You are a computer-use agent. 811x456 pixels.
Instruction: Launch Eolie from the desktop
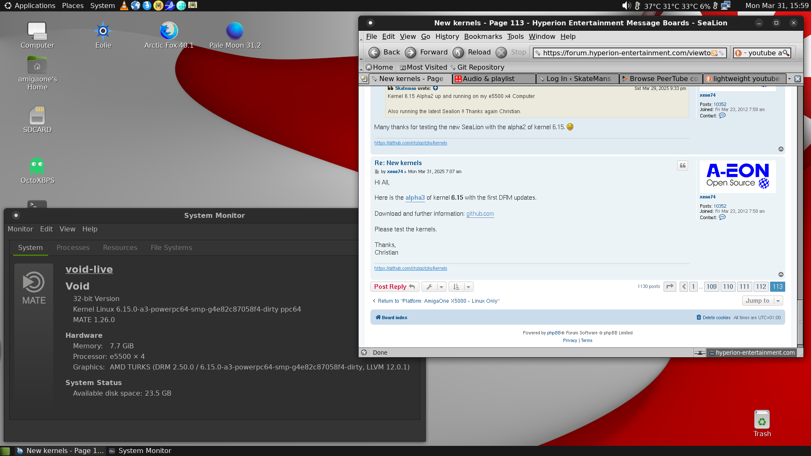(x=103, y=35)
